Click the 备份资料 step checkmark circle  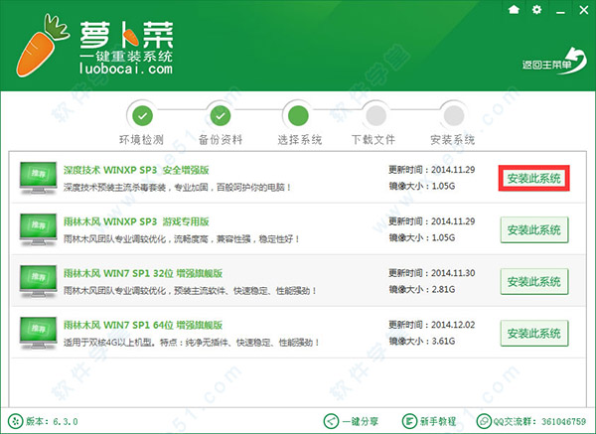[x=221, y=115]
